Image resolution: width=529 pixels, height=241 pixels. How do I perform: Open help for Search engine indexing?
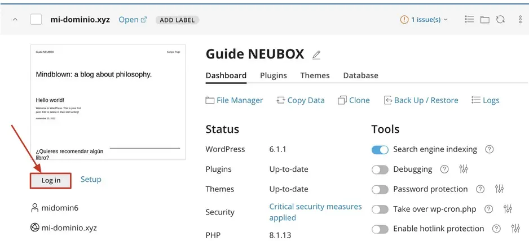pyautogui.click(x=489, y=149)
